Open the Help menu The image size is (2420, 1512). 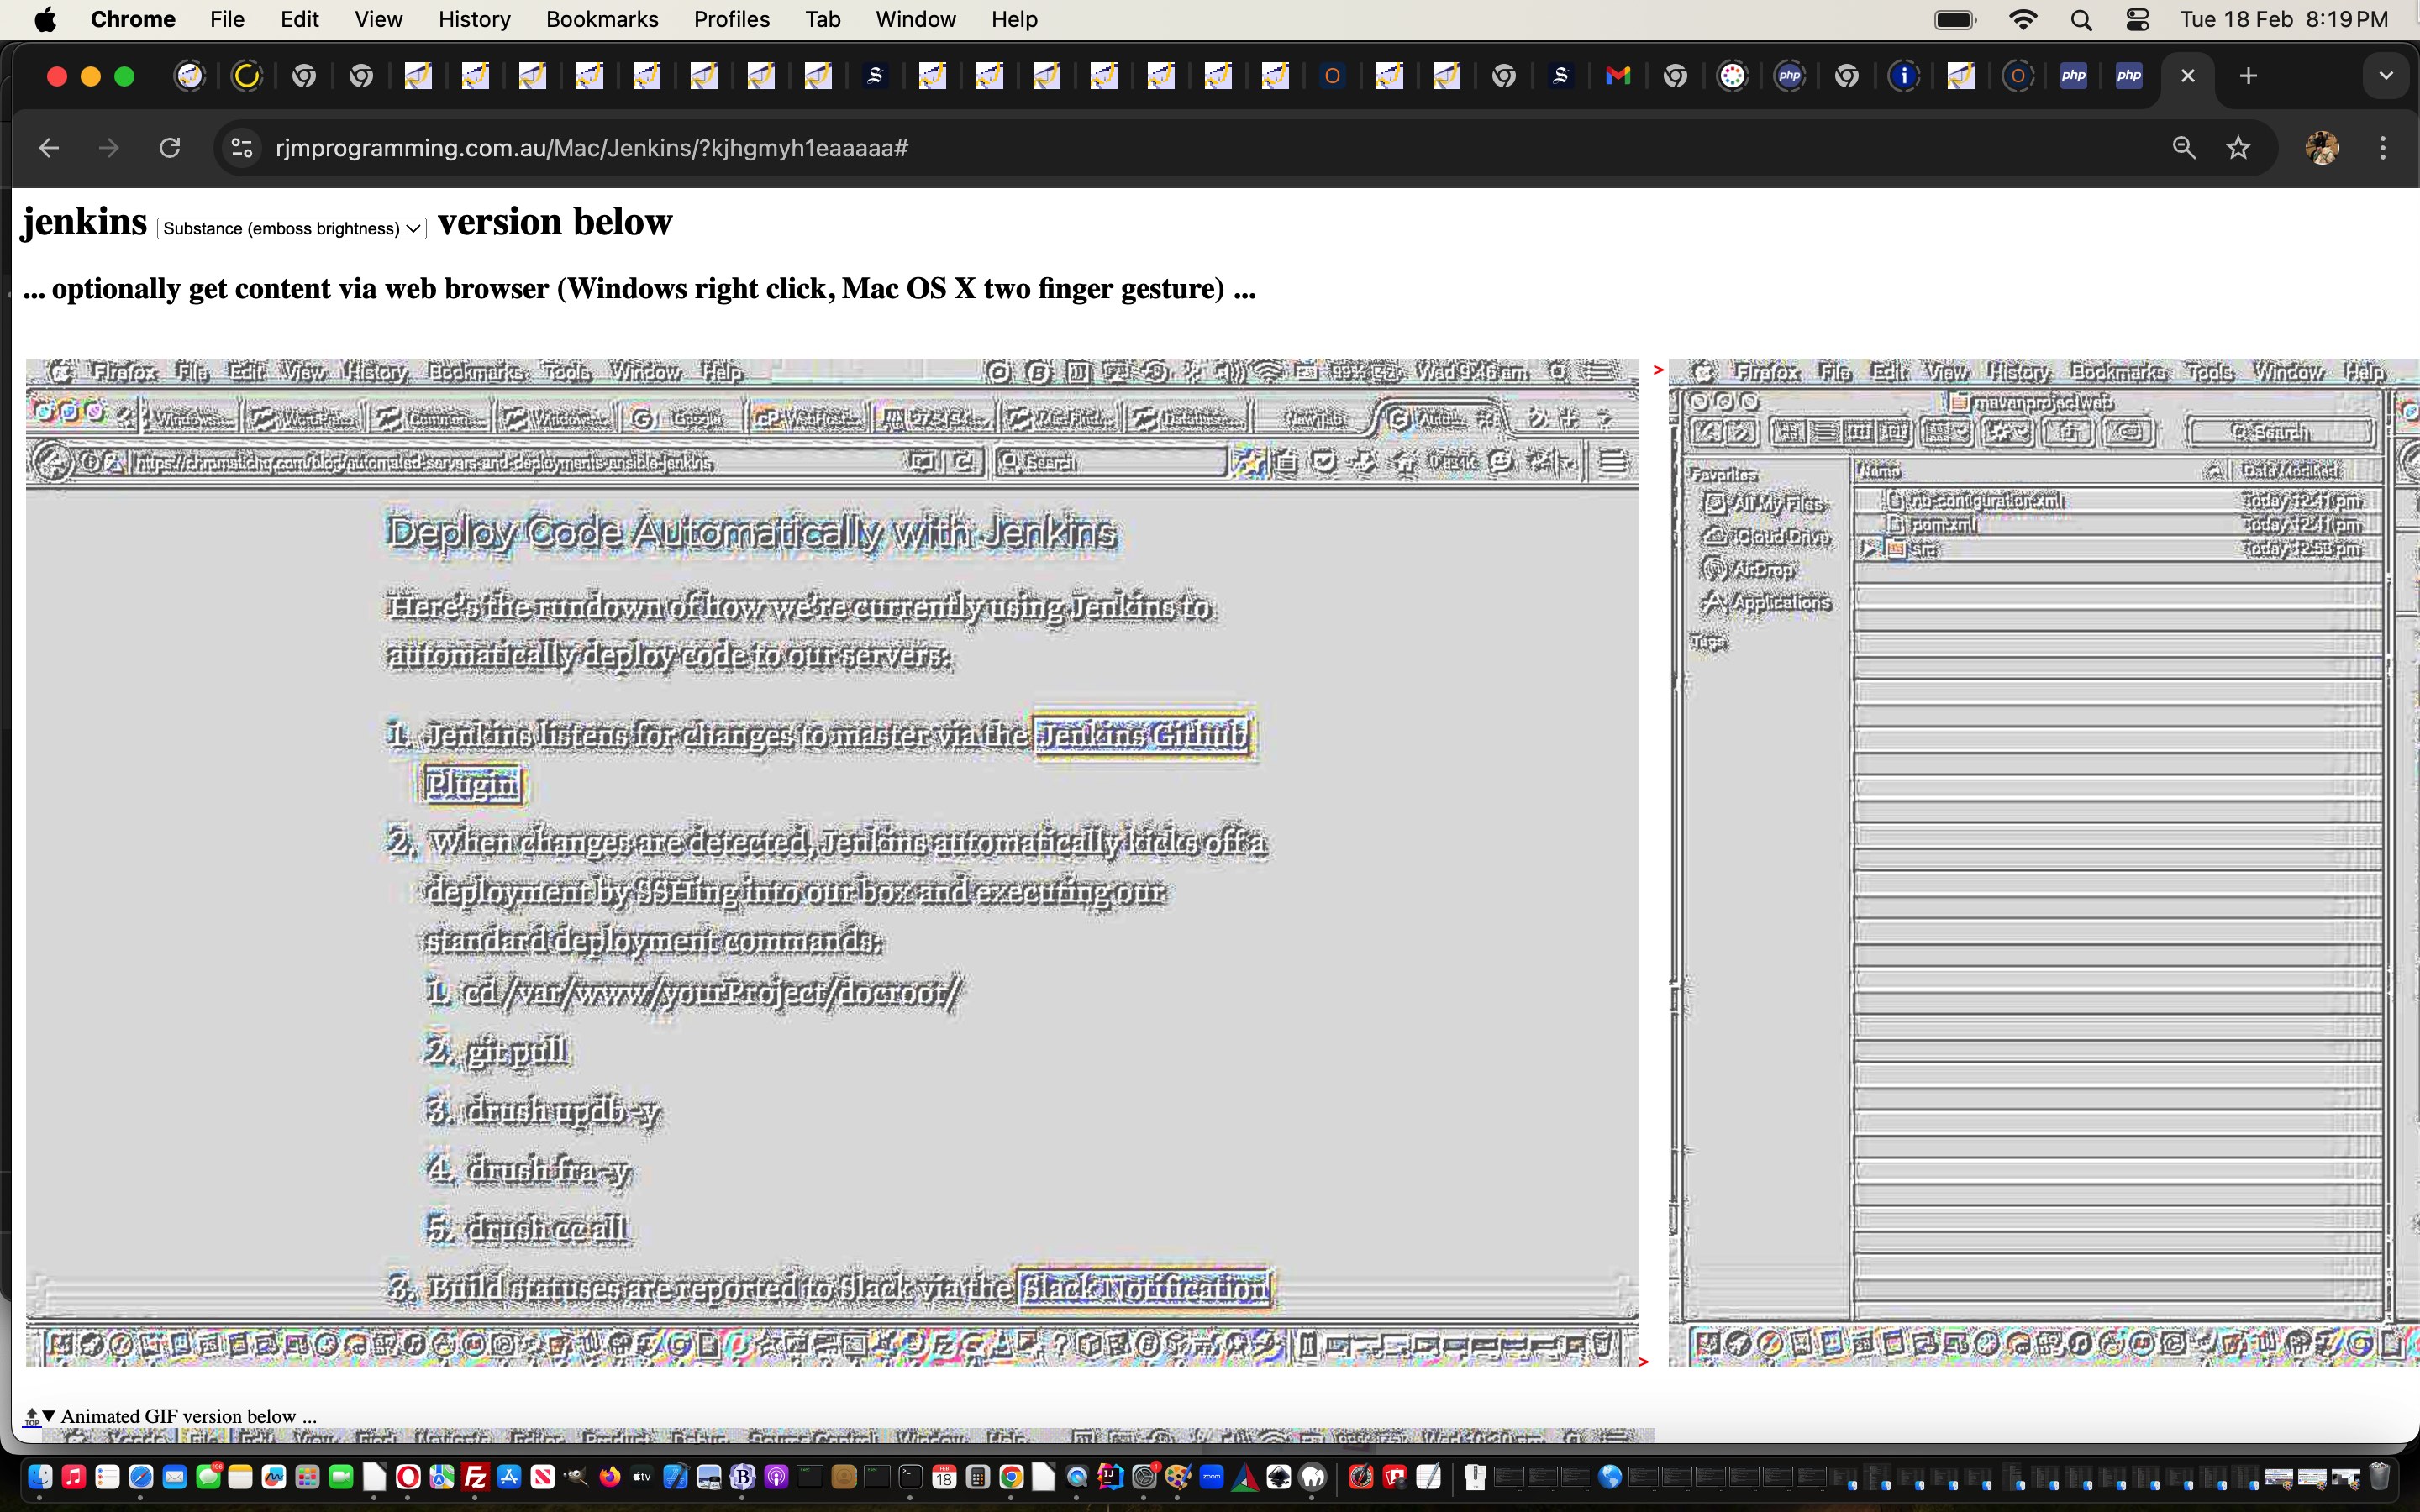pyautogui.click(x=1014, y=19)
